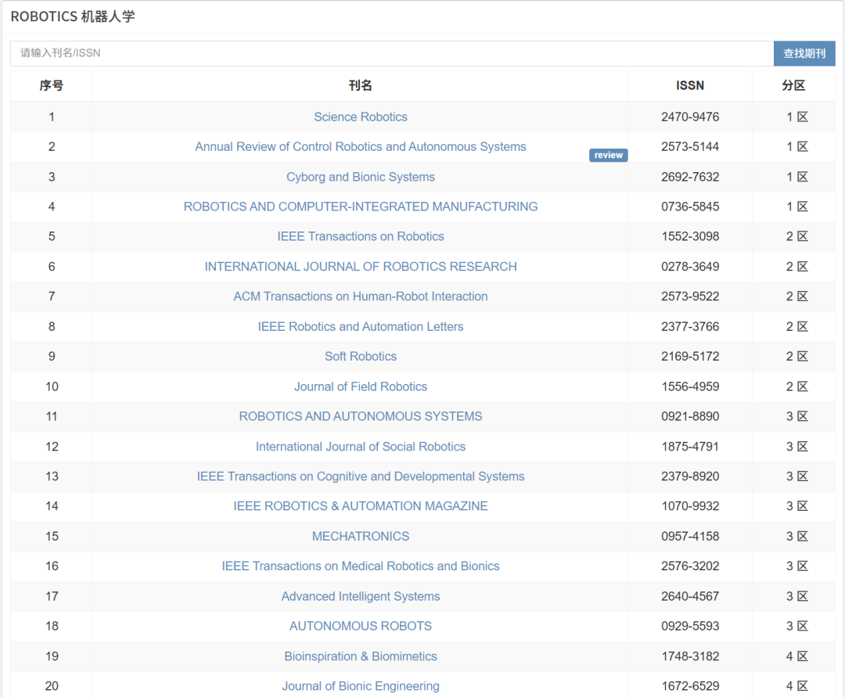The image size is (845, 697).
Task: Click the ROBOTICS 机器人学 heading
Action: 73,16
